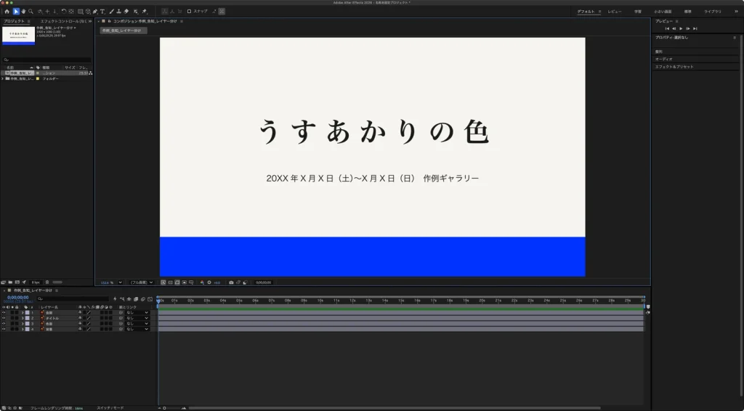
Task: Hide the 背景 layer with its eye
Action: tap(4, 329)
